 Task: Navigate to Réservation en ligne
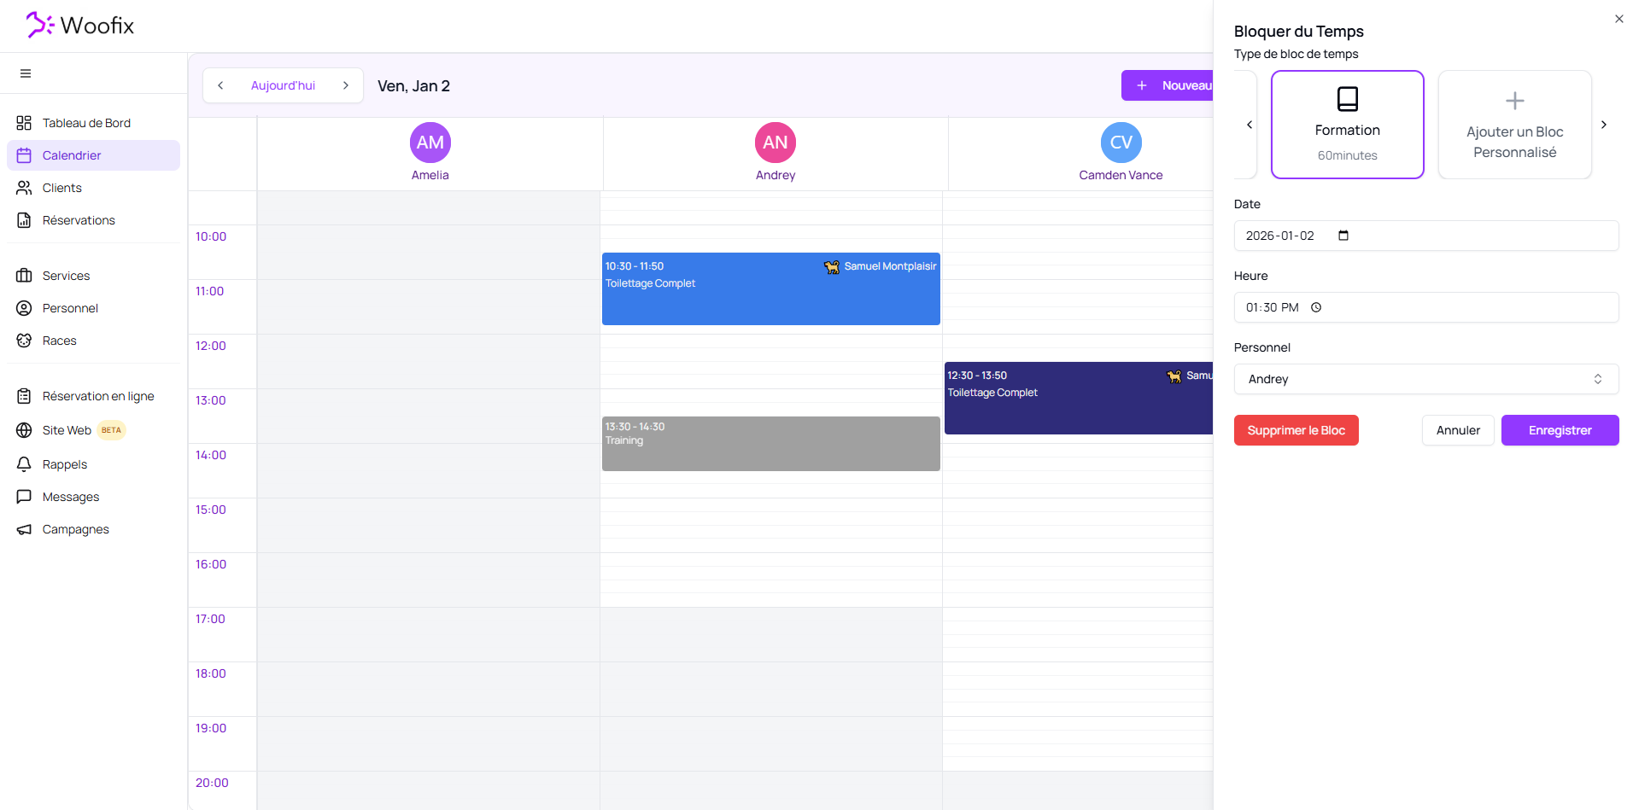coord(98,396)
